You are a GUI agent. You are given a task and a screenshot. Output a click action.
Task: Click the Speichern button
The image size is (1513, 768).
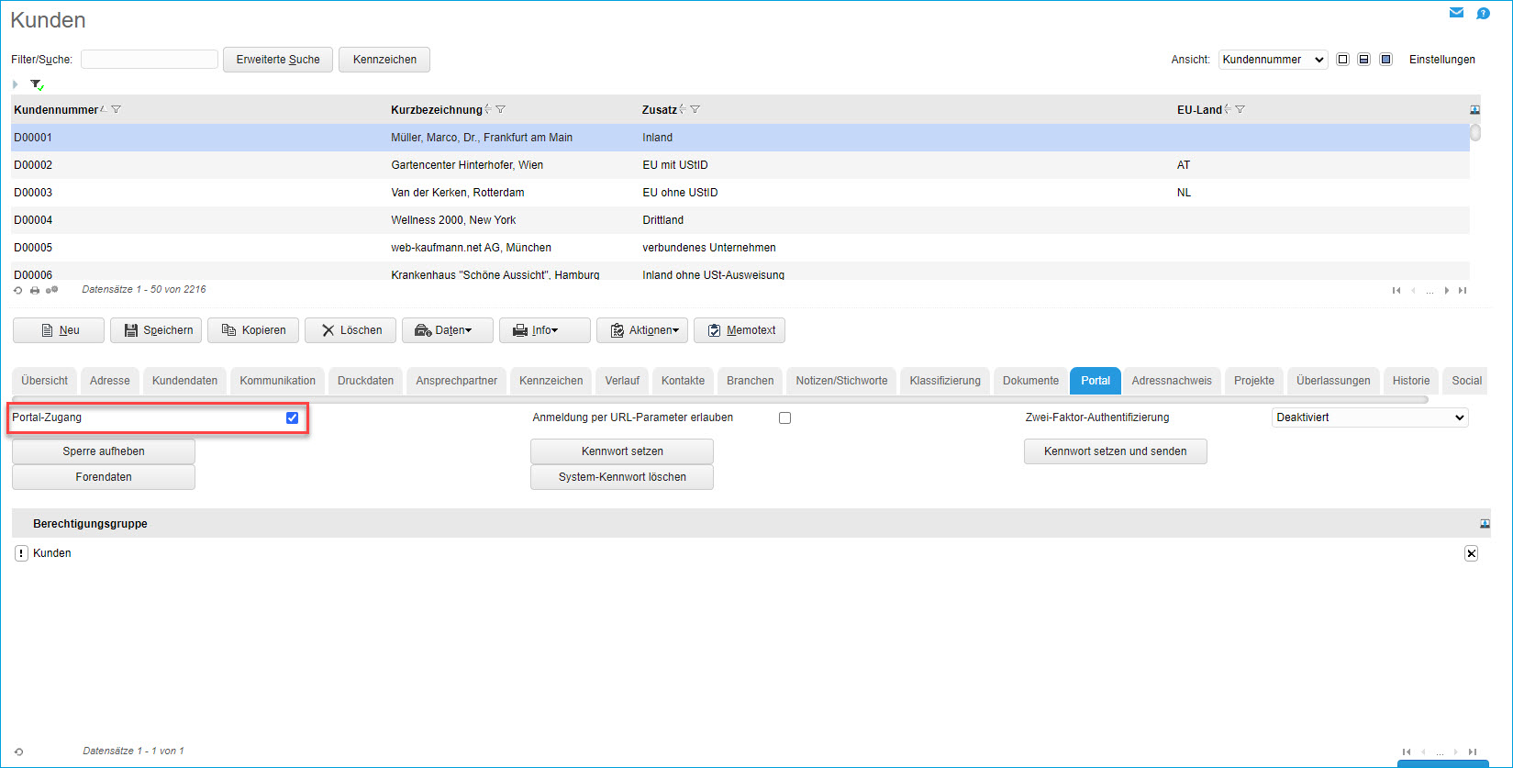point(156,330)
